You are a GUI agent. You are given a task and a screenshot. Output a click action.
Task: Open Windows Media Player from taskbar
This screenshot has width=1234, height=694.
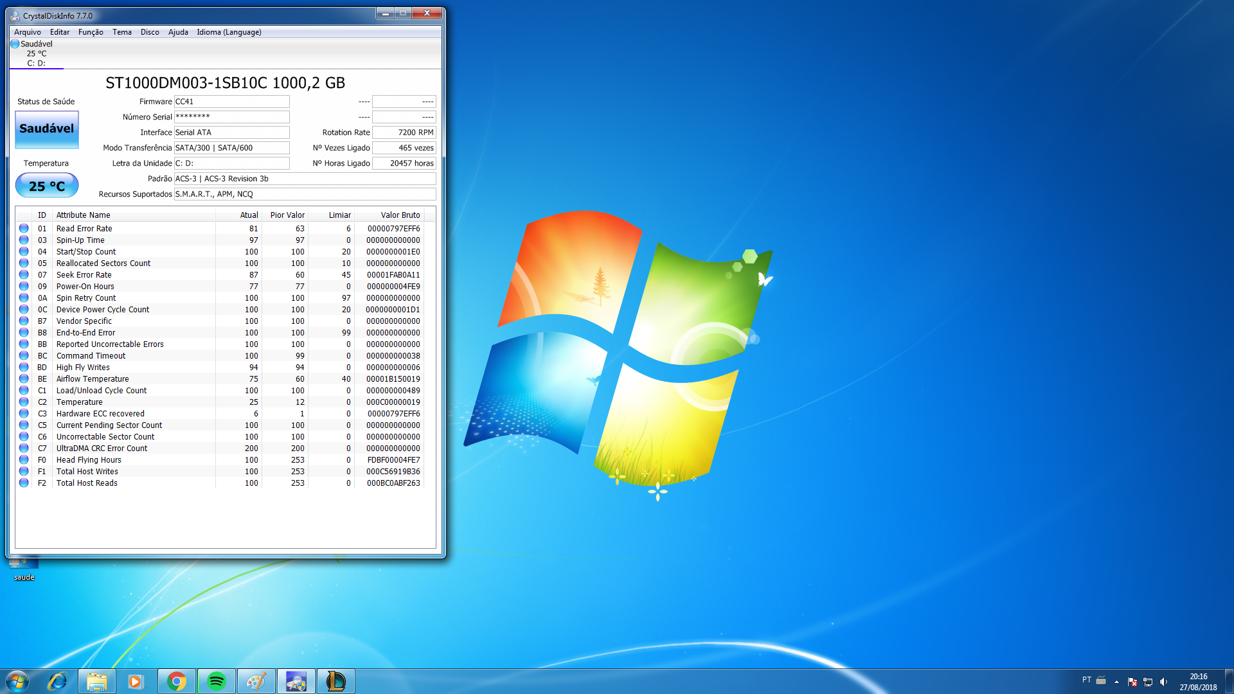click(136, 681)
